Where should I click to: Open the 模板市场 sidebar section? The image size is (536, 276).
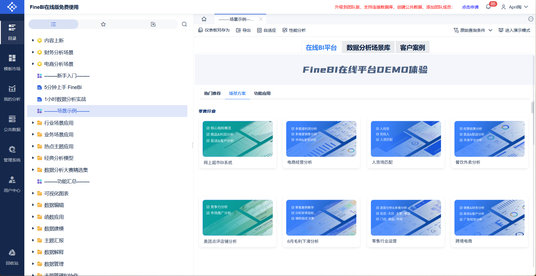(x=12, y=63)
